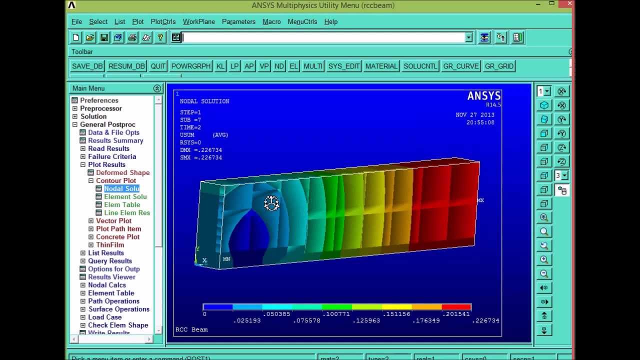
Task: Expand the Preprocessor tree node
Action: 75,108
